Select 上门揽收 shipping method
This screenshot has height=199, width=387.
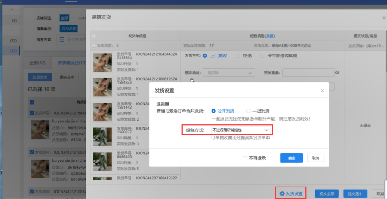[x=215, y=56]
